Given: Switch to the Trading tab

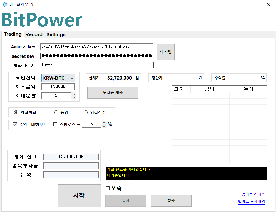Looking at the screenshot, I should pyautogui.click(x=13, y=34).
